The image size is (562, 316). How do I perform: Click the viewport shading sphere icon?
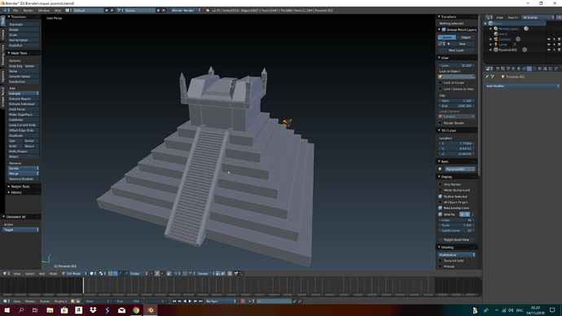point(92,274)
